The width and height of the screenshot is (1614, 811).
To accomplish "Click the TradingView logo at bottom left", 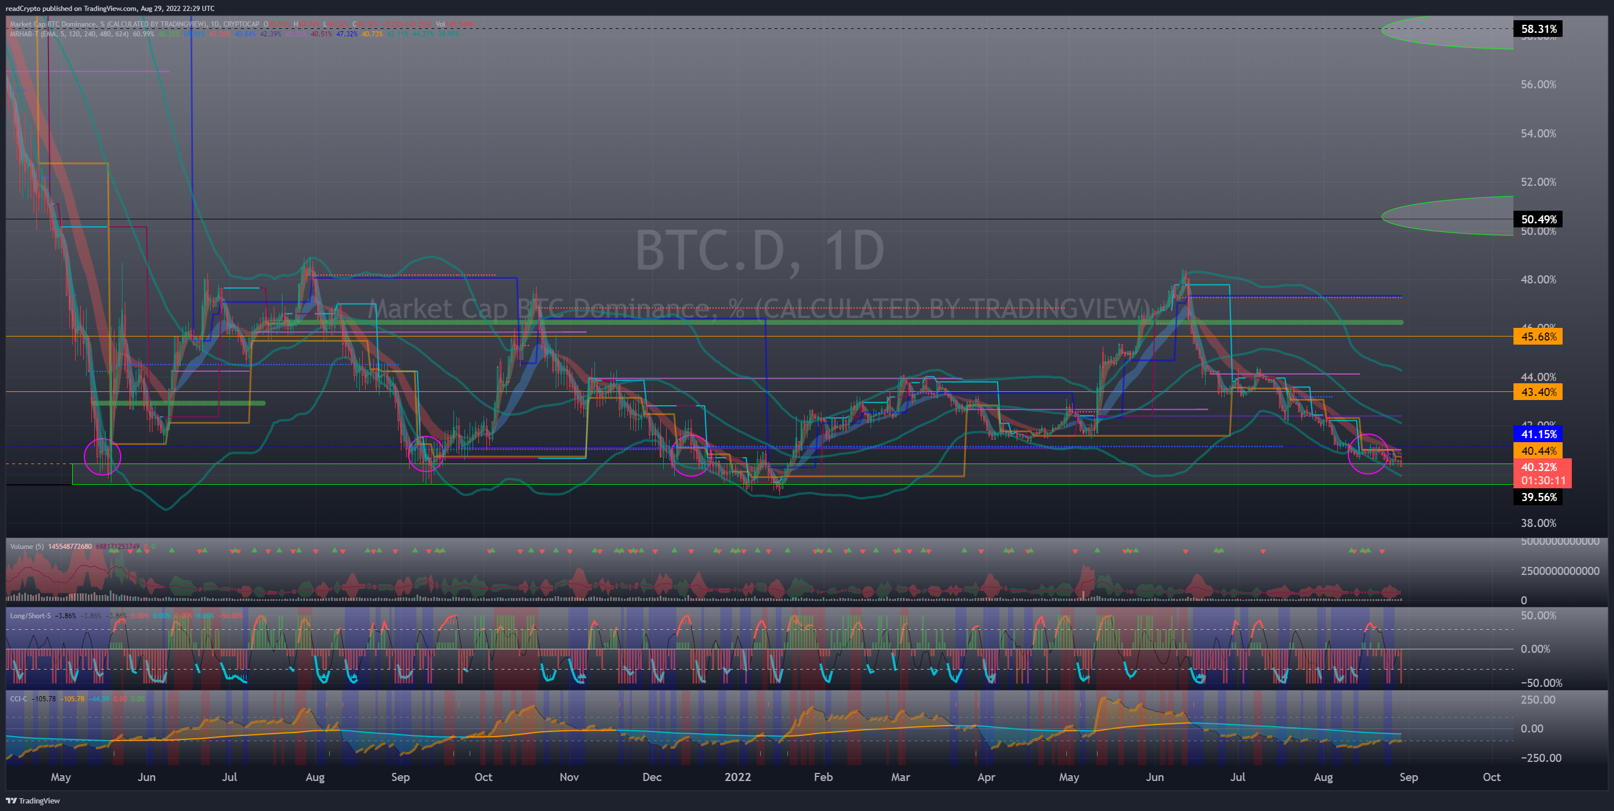I will (x=33, y=801).
